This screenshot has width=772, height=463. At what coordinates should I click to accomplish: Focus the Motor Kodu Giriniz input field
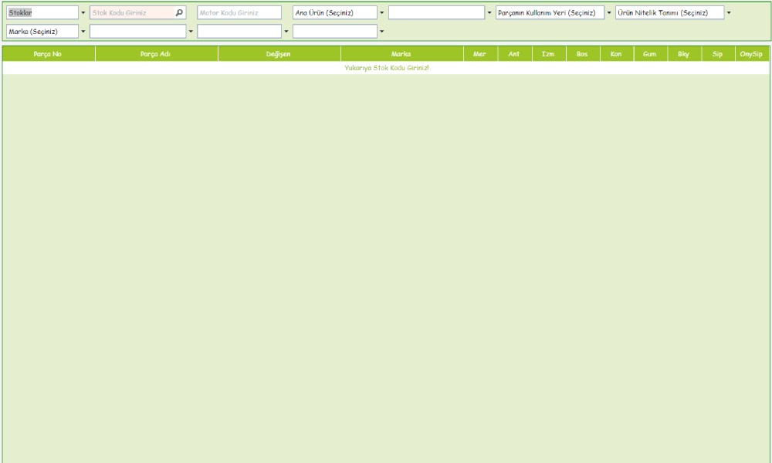(x=239, y=13)
